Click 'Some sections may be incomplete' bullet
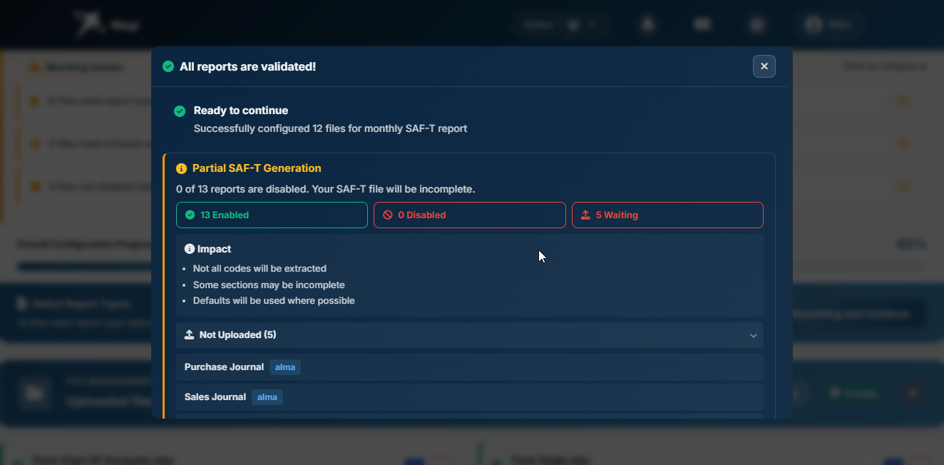 click(x=269, y=285)
